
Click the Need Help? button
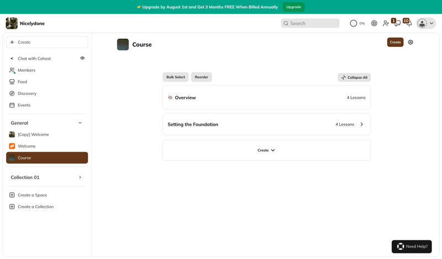[x=412, y=246]
